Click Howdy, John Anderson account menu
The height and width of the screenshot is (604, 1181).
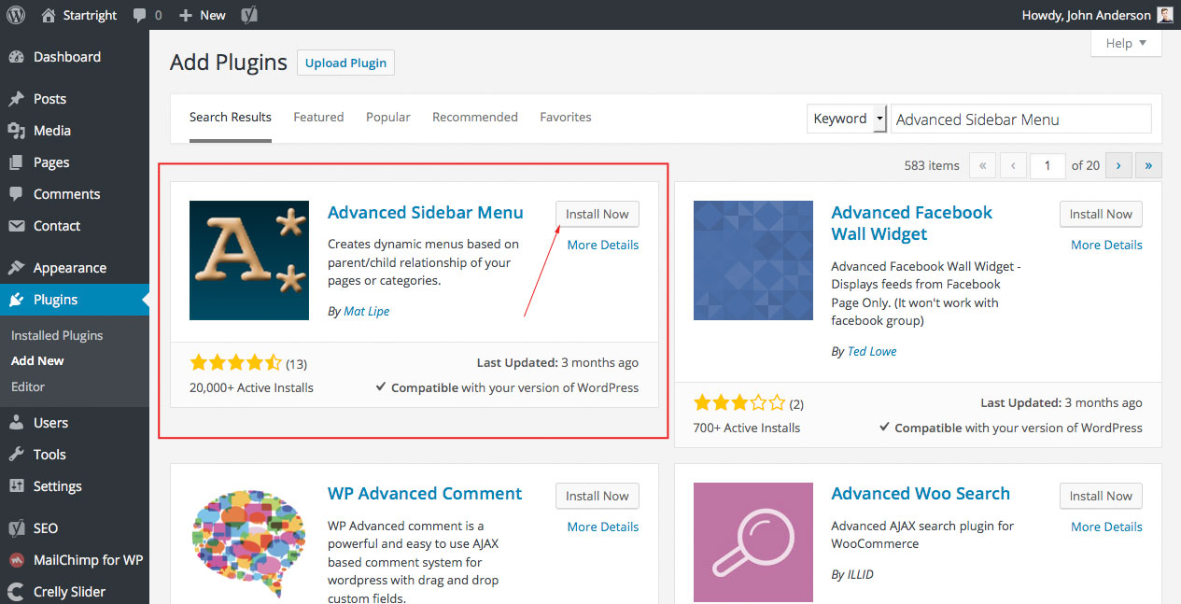pos(1098,15)
